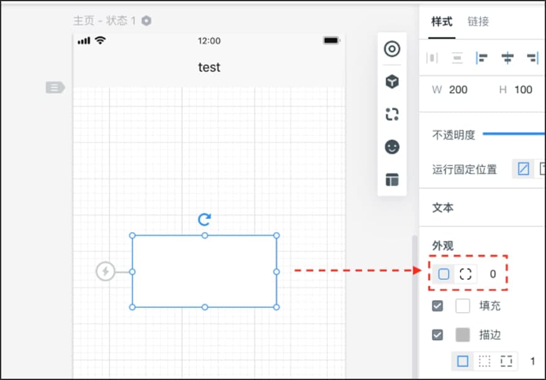
Task: Select the dashed-frame selection tool icon
Action: pos(392,114)
